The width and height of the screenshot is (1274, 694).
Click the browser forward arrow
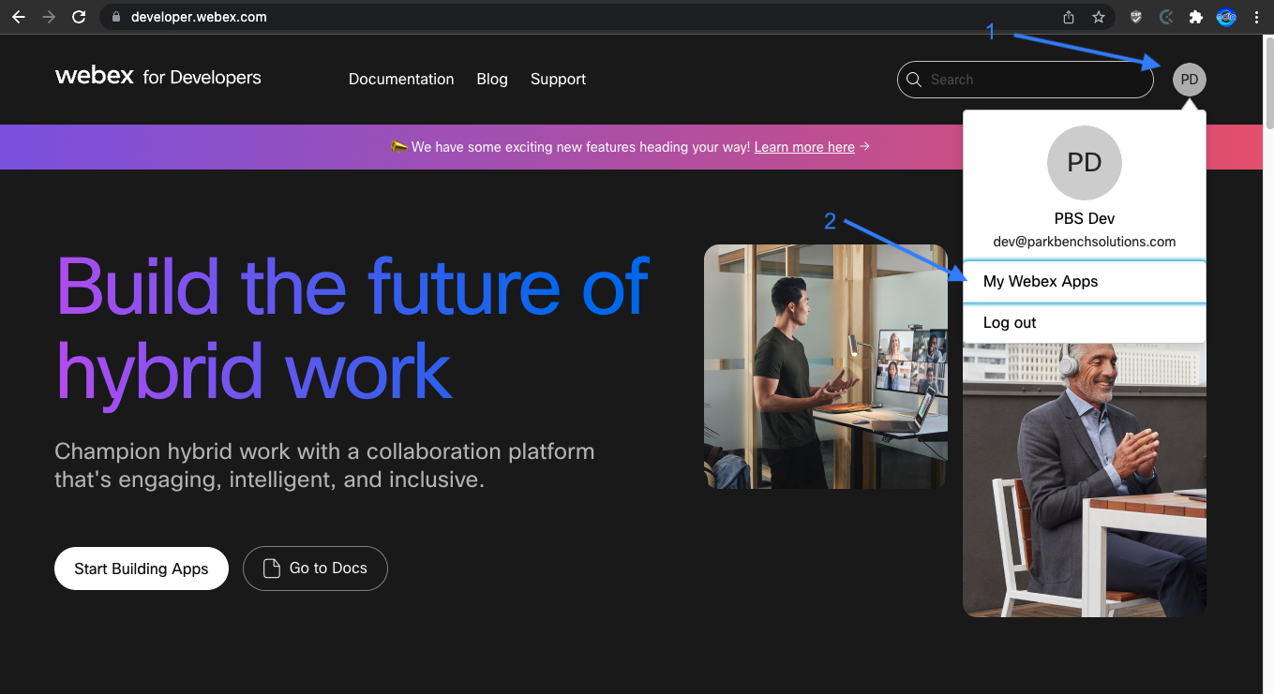coord(49,17)
